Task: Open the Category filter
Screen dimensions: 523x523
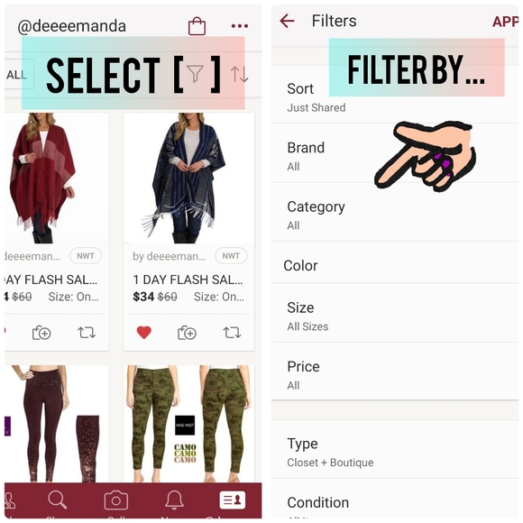Action: pyautogui.click(x=395, y=212)
